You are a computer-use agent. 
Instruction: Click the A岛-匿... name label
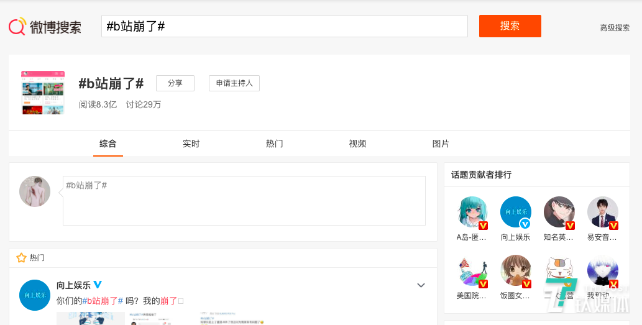click(x=471, y=237)
